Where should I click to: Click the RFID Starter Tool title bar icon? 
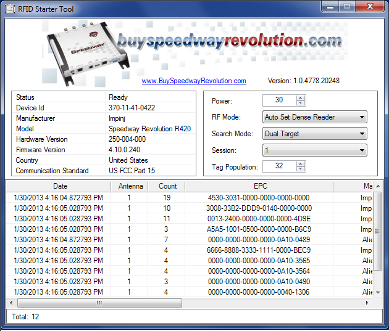tap(10, 9)
